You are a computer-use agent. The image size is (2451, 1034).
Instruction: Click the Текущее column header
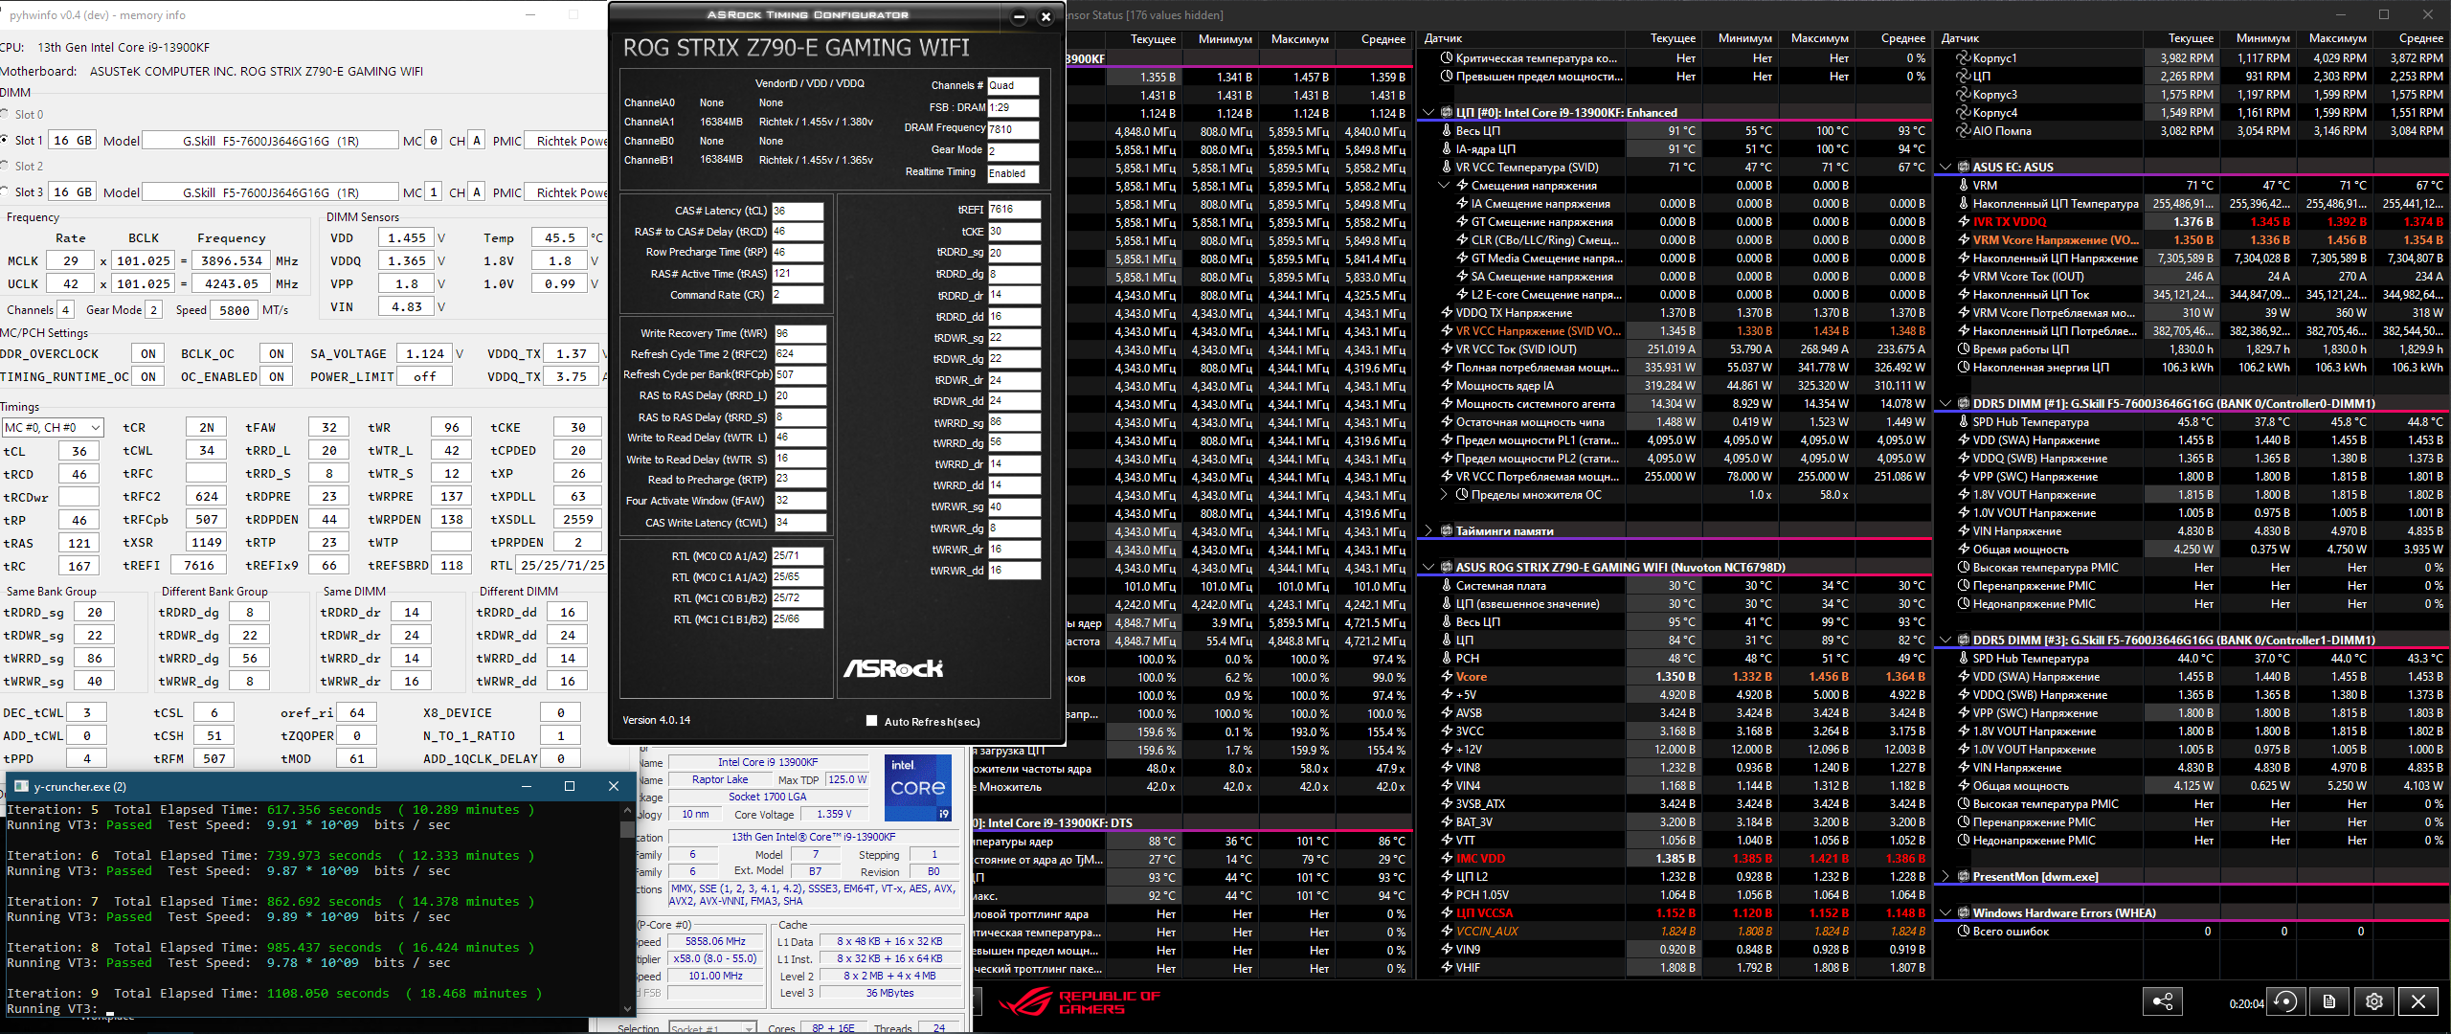pyautogui.click(x=1672, y=38)
